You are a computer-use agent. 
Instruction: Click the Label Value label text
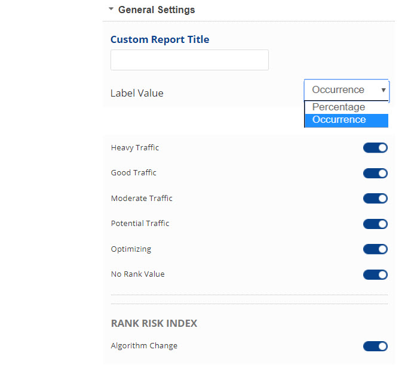click(137, 93)
